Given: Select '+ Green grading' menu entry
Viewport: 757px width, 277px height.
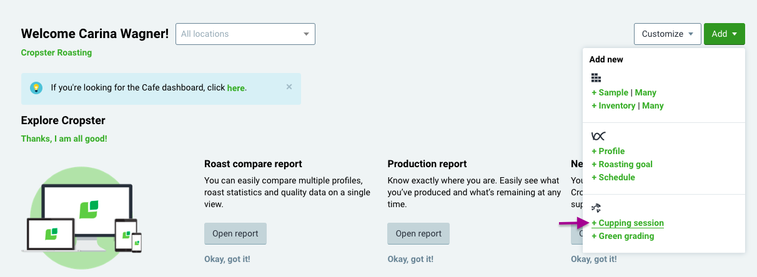Looking at the screenshot, I should (x=623, y=236).
